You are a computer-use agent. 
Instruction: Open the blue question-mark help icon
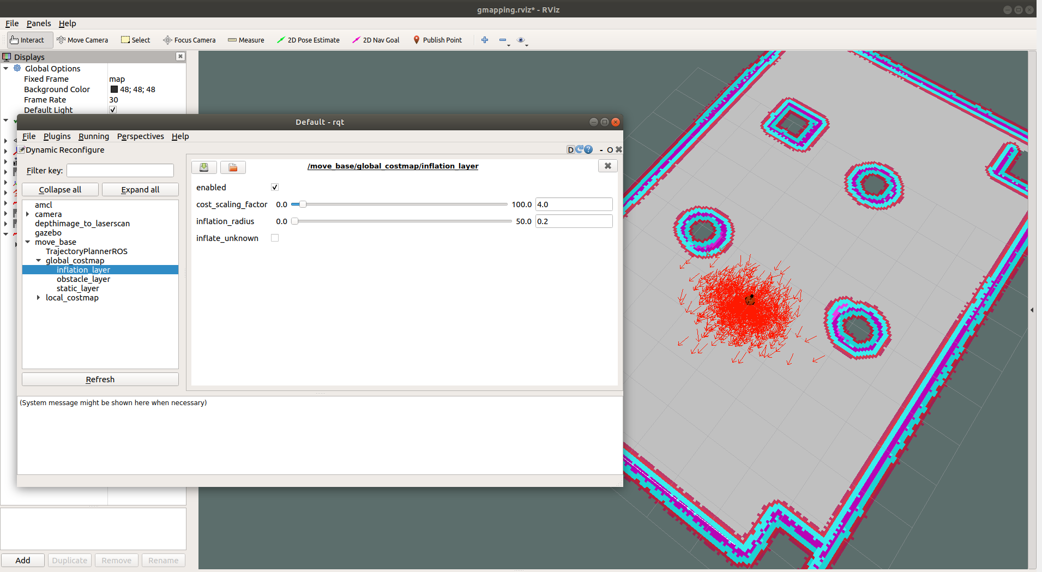click(x=588, y=149)
